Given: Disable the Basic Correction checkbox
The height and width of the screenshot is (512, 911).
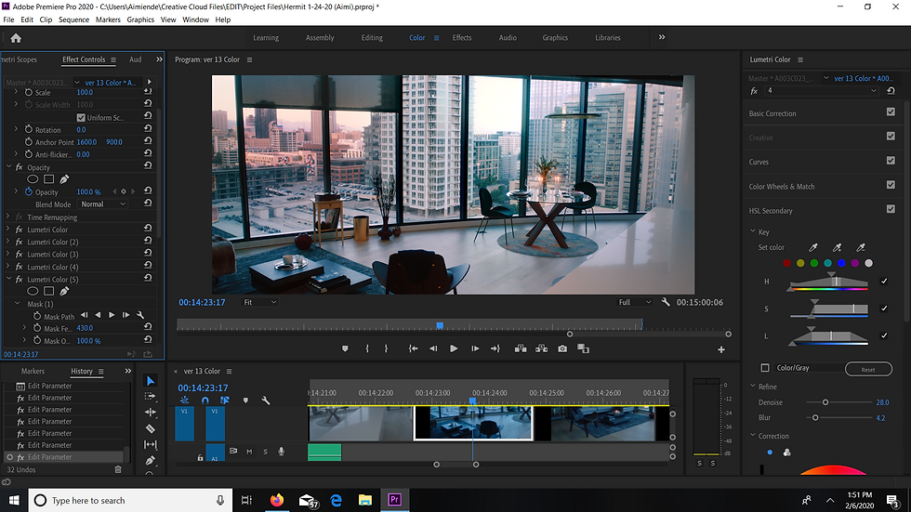Looking at the screenshot, I should (891, 113).
